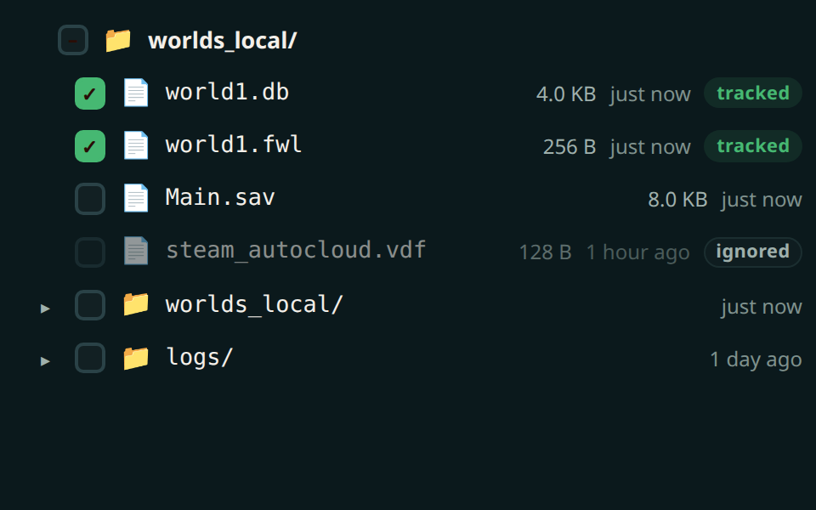Click the greyed steam_autocloud.vdf file icon
The image size is (816, 510).
click(136, 251)
